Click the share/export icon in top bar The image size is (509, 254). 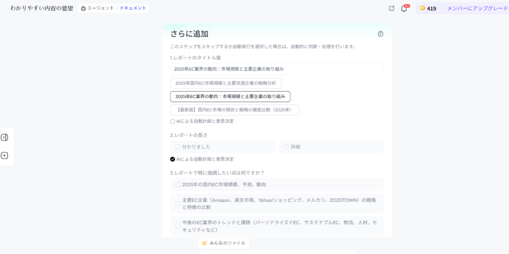pyautogui.click(x=392, y=8)
